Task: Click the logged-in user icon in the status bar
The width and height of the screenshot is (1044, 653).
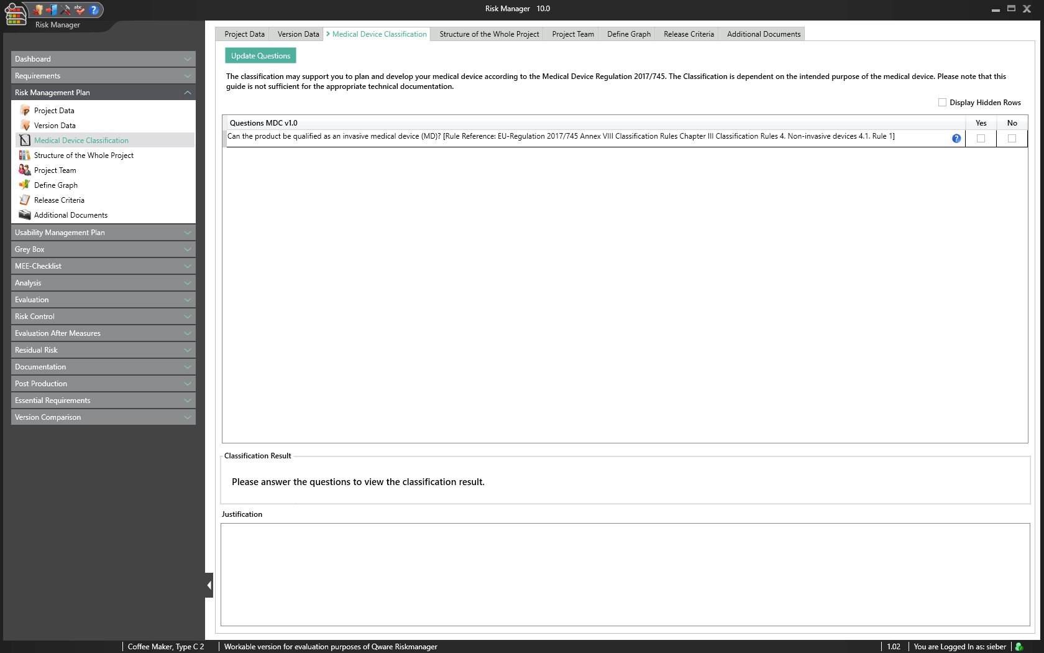Action: click(x=1020, y=646)
